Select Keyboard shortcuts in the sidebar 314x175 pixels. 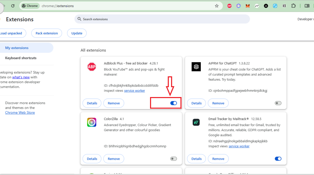pos(21,58)
